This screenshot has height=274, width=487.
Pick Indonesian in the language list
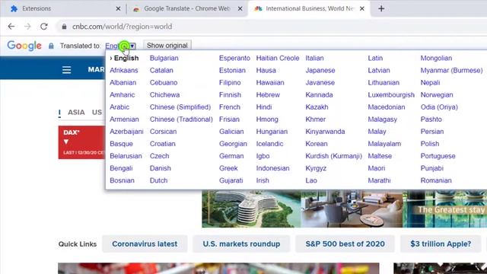pyautogui.click(x=272, y=168)
